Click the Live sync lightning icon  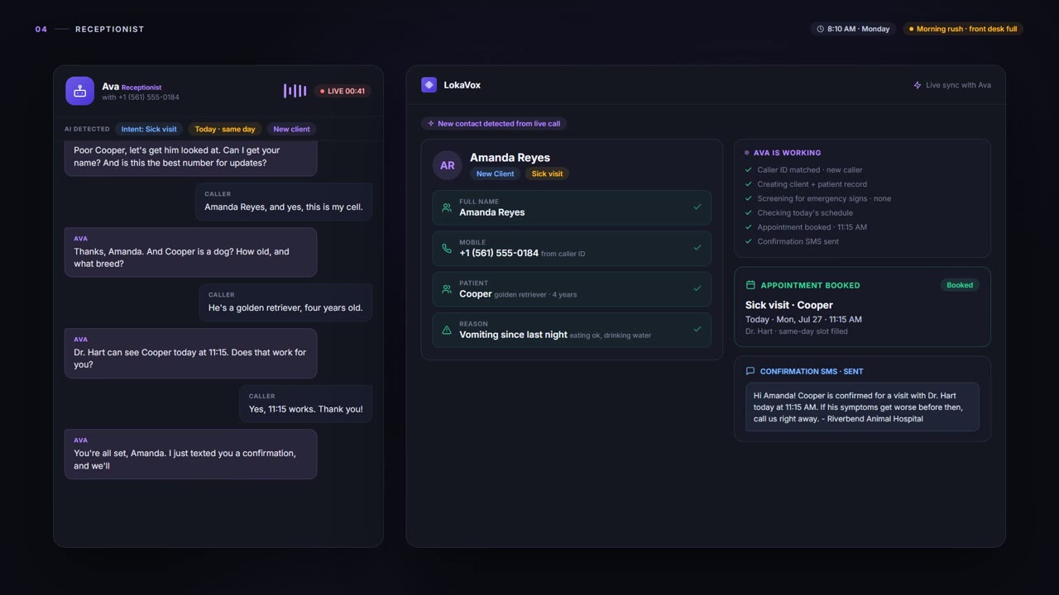918,85
